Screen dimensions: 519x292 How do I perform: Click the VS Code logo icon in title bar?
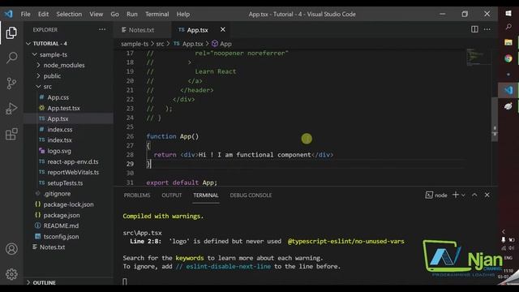pos(9,14)
